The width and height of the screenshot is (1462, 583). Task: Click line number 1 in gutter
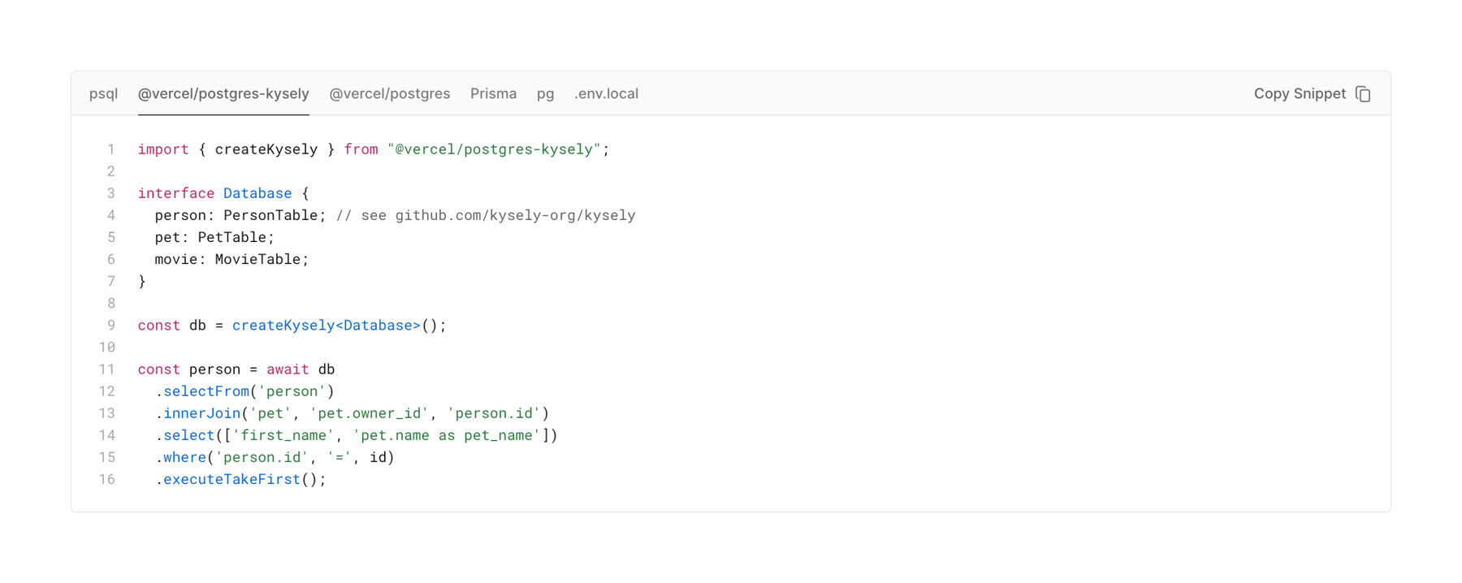[x=110, y=149]
